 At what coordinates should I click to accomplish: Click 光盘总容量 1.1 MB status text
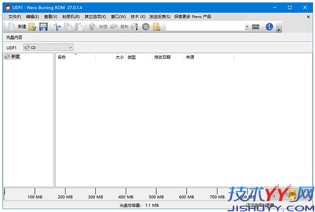coord(139,205)
